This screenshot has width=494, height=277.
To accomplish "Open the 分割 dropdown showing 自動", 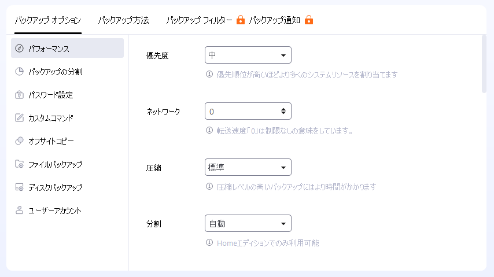I will pos(248,223).
